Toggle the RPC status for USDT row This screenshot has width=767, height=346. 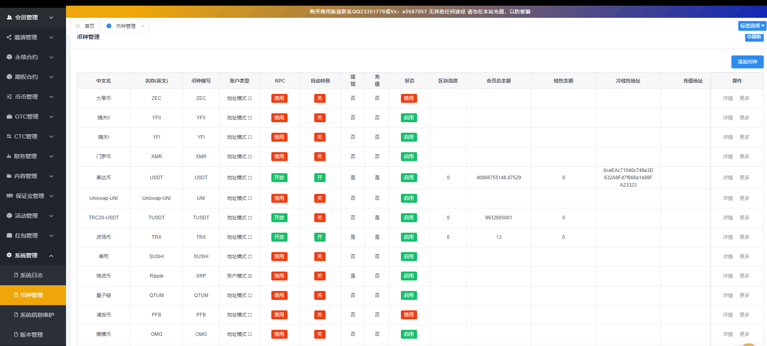point(279,178)
